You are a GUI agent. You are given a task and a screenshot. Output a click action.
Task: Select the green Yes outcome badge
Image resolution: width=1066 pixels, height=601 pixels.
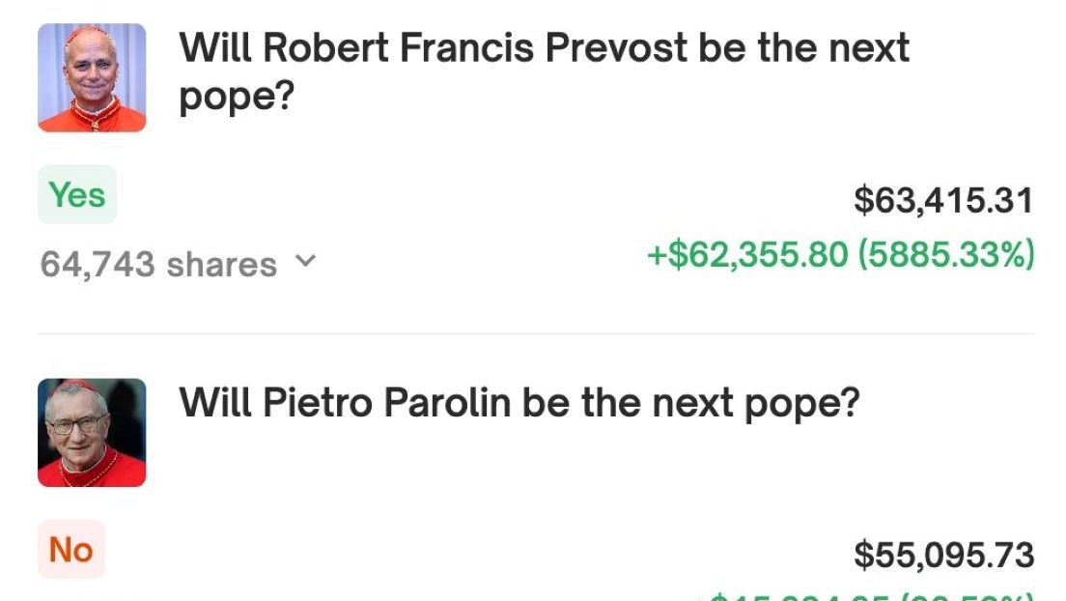point(77,194)
